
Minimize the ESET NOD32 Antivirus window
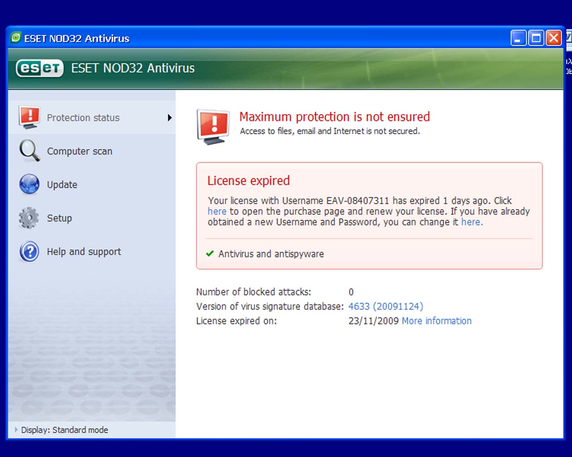pos(518,38)
